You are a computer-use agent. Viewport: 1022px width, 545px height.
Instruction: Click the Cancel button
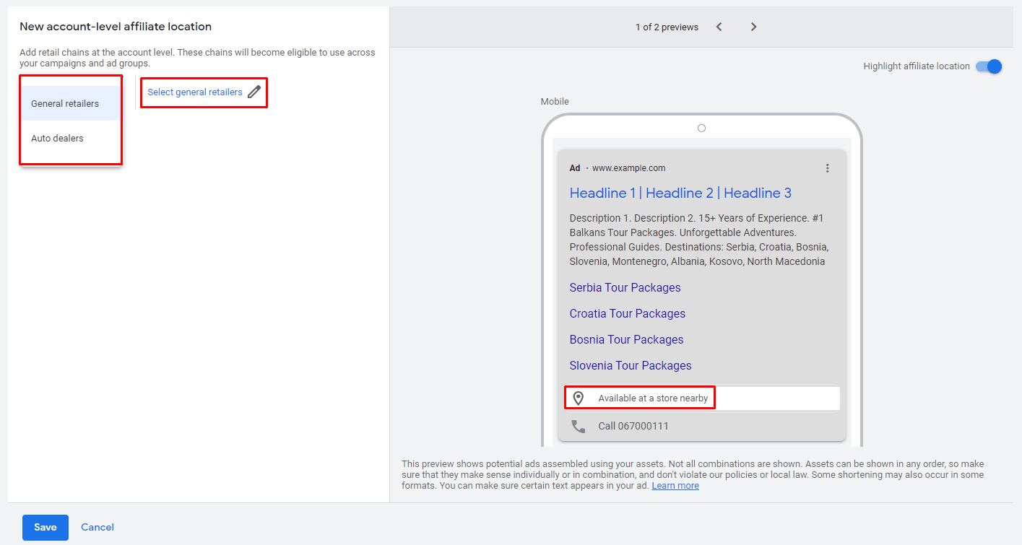point(98,528)
